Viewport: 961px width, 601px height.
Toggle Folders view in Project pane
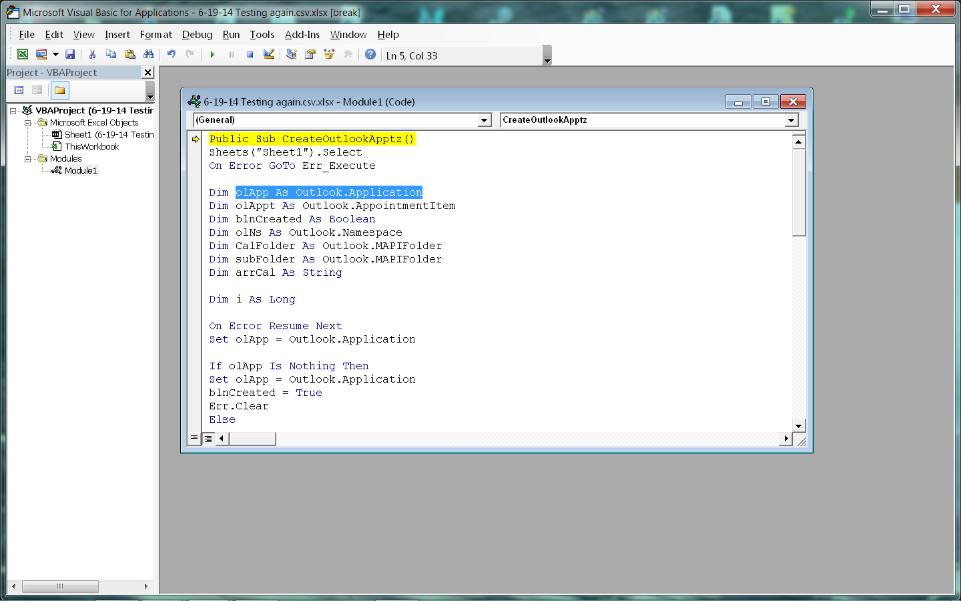tap(60, 90)
